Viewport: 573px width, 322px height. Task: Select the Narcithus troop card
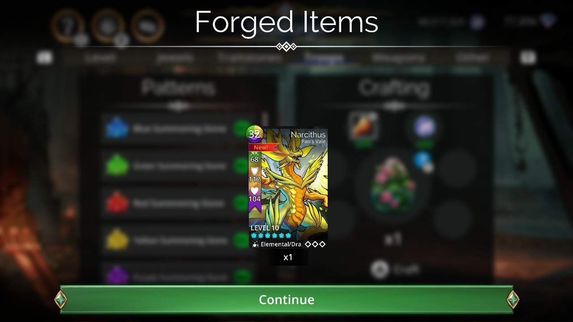click(x=288, y=188)
